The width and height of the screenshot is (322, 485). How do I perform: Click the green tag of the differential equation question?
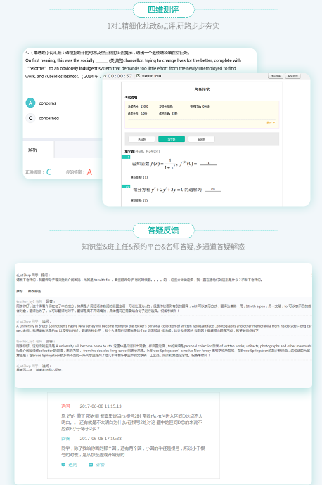[127, 186]
